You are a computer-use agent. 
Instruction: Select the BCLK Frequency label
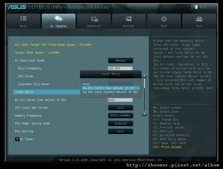click(x=30, y=68)
